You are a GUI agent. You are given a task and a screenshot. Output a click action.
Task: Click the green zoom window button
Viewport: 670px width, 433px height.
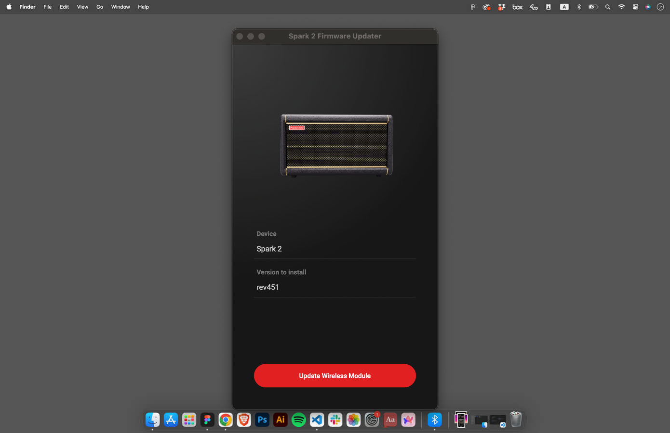262,37
